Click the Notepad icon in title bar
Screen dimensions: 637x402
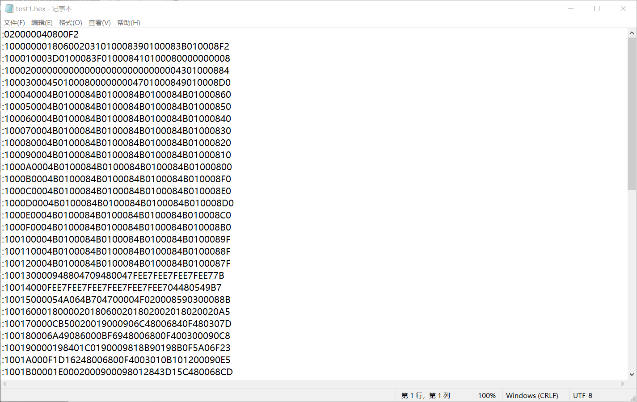click(9, 8)
